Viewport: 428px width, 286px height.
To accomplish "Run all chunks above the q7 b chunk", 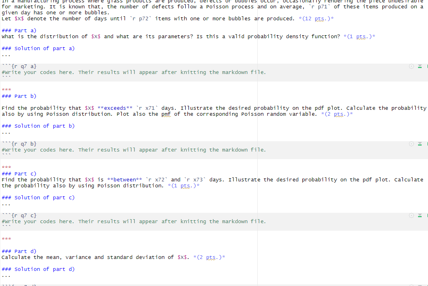I will [x=420, y=144].
